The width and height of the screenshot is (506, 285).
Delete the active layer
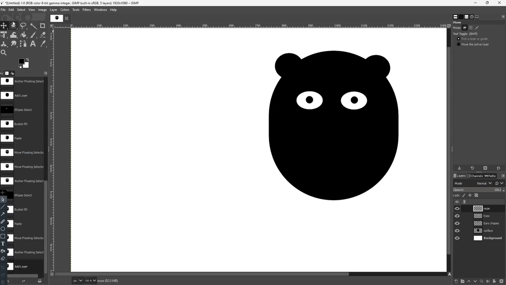tap(501, 281)
